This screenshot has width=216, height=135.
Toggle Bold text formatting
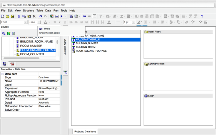[55, 22]
